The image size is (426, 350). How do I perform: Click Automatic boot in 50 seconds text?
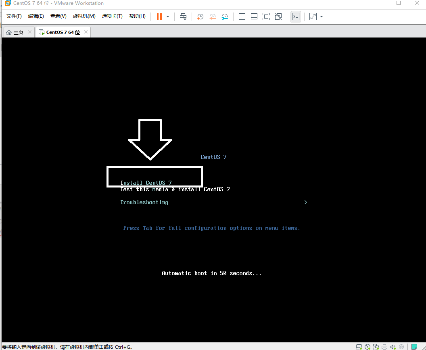212,273
